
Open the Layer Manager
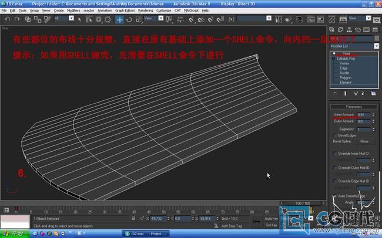click(x=299, y=19)
